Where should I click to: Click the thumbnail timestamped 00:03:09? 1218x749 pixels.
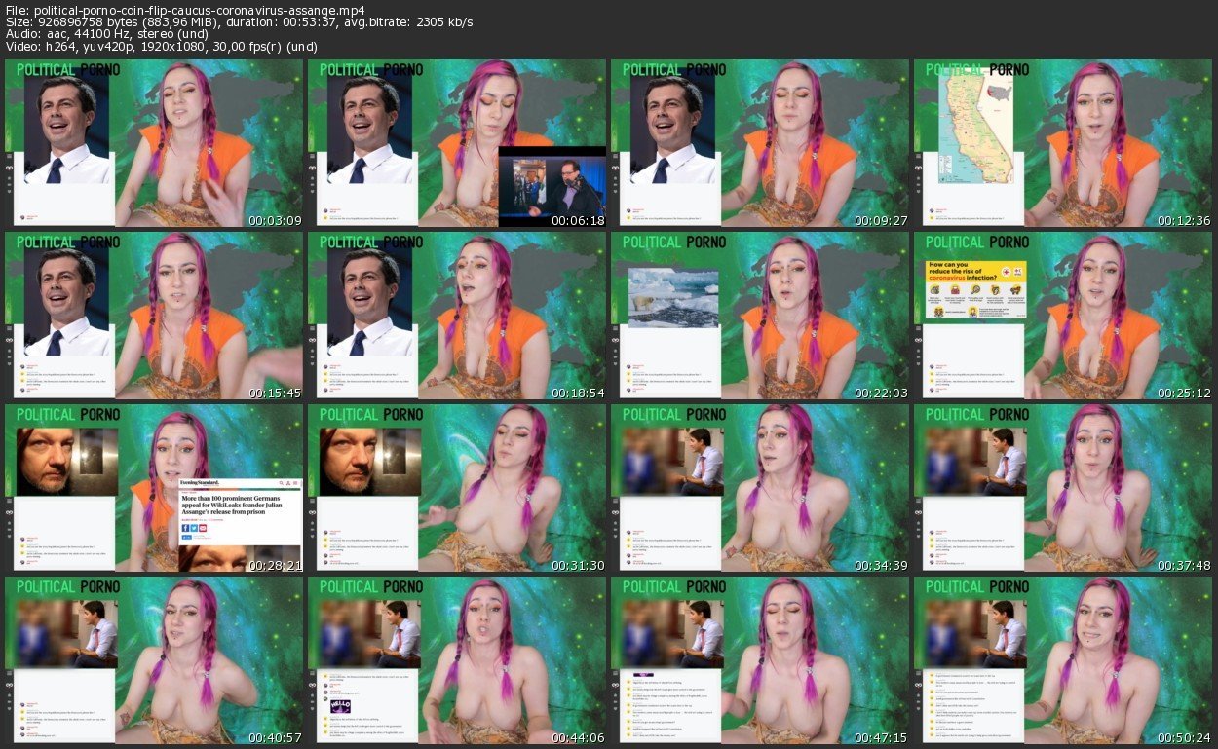pyautogui.click(x=154, y=143)
